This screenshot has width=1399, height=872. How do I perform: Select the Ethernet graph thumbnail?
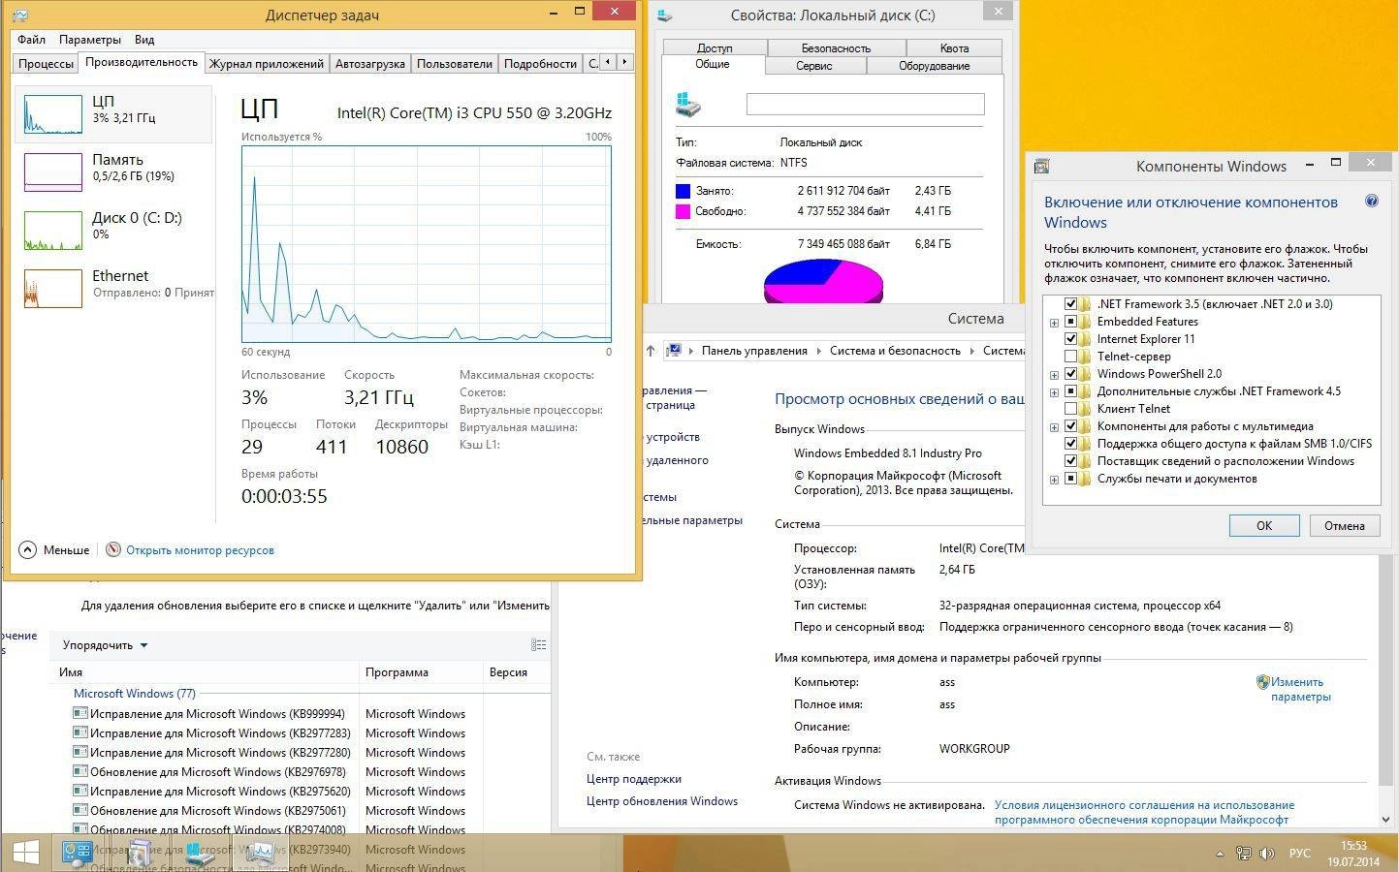click(53, 289)
